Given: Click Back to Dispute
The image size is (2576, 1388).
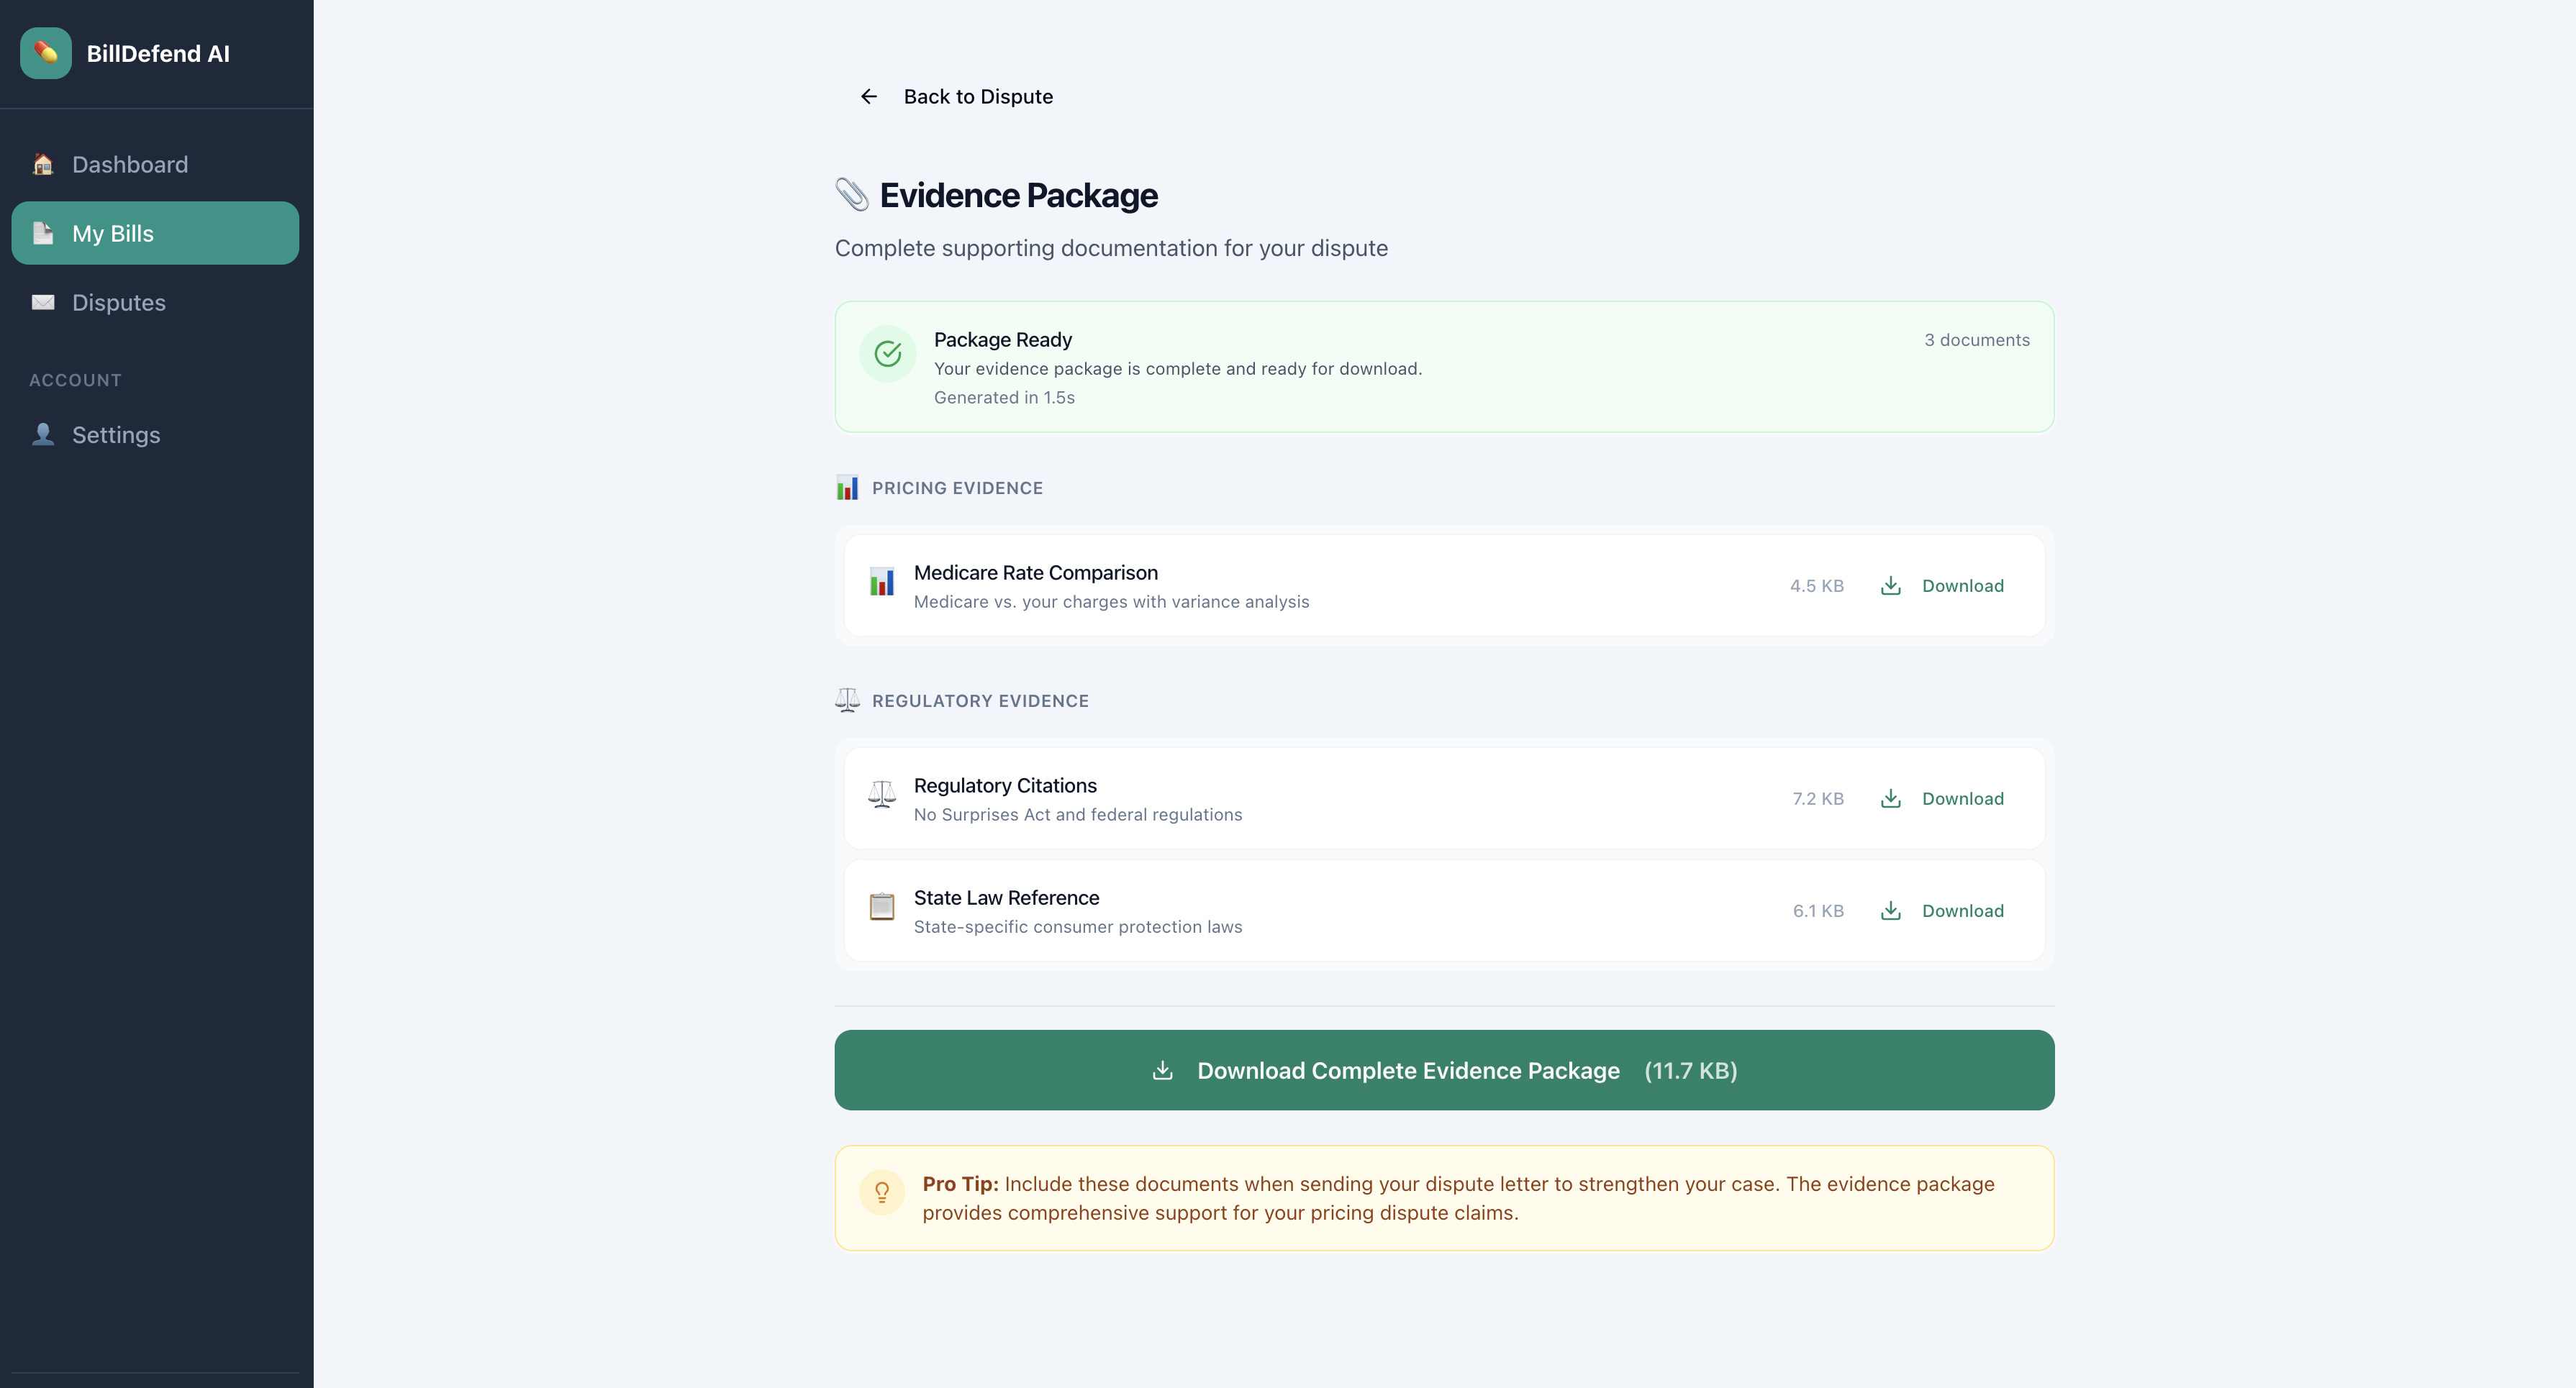Looking at the screenshot, I should click(x=977, y=96).
